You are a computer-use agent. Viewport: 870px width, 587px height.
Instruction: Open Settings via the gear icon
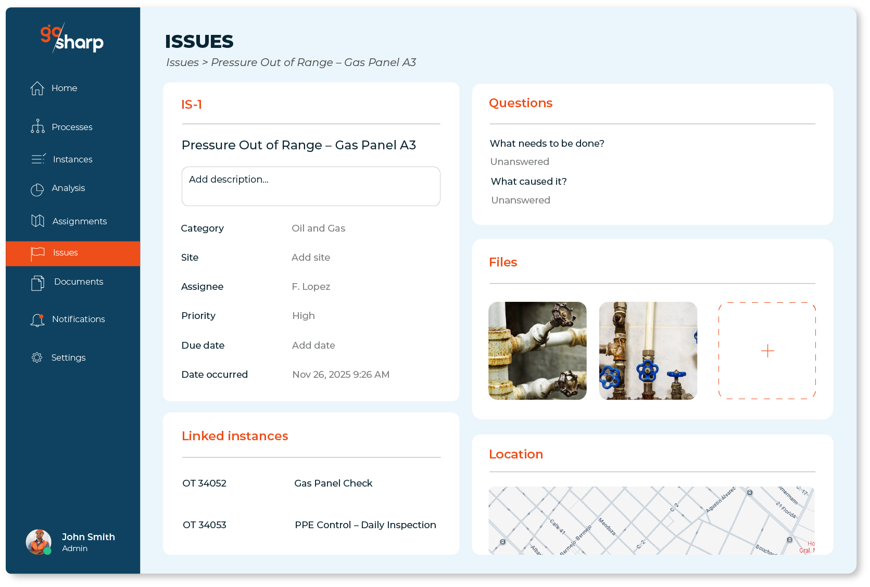tap(37, 358)
